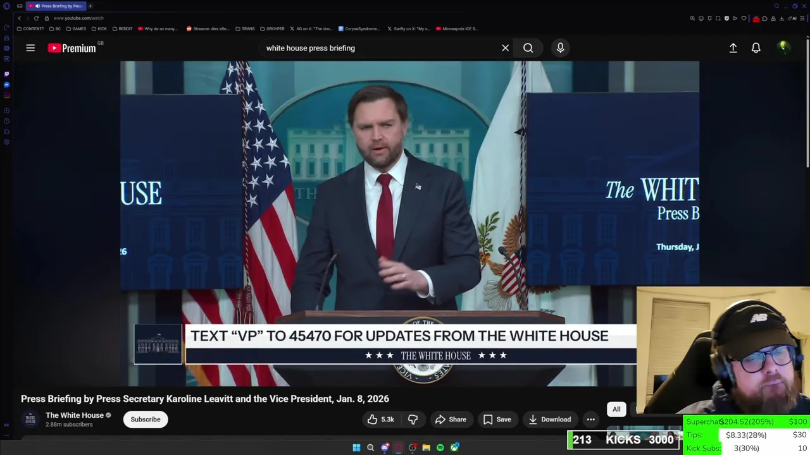The width and height of the screenshot is (810, 455).
Task: Start voice search with the microphone icon
Action: [560, 48]
